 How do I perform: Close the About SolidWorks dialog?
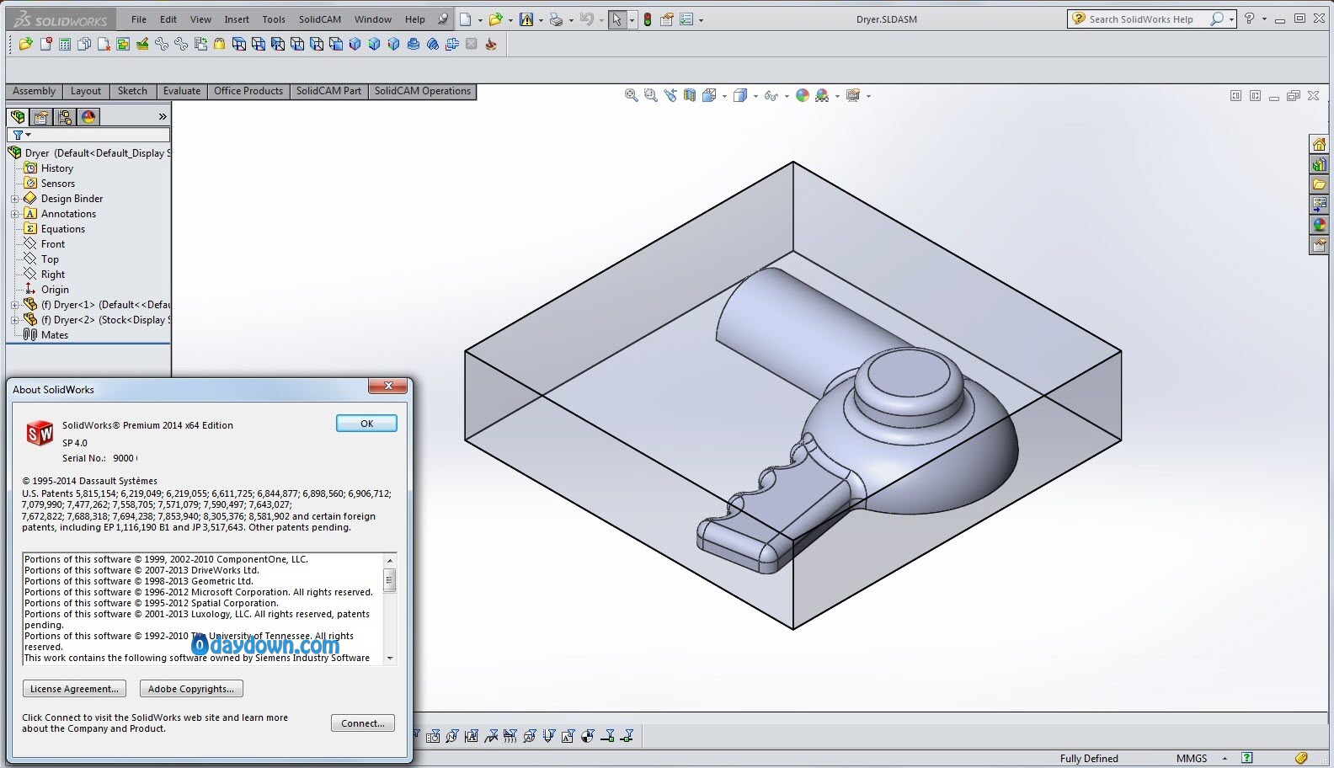click(388, 386)
